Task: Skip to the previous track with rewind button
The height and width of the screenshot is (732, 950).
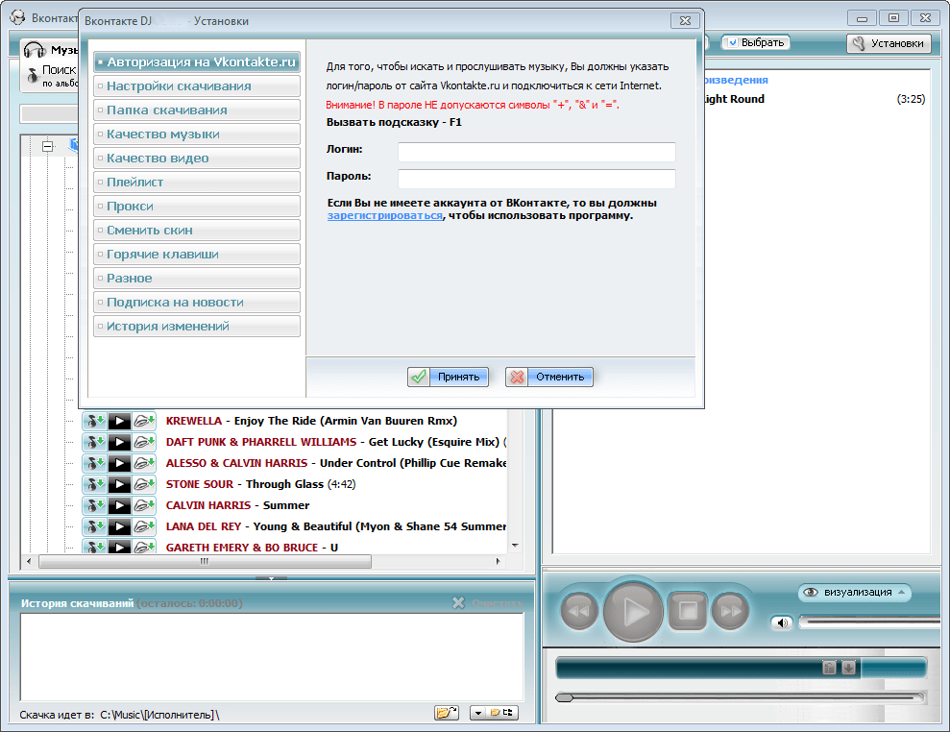Action: [x=579, y=611]
